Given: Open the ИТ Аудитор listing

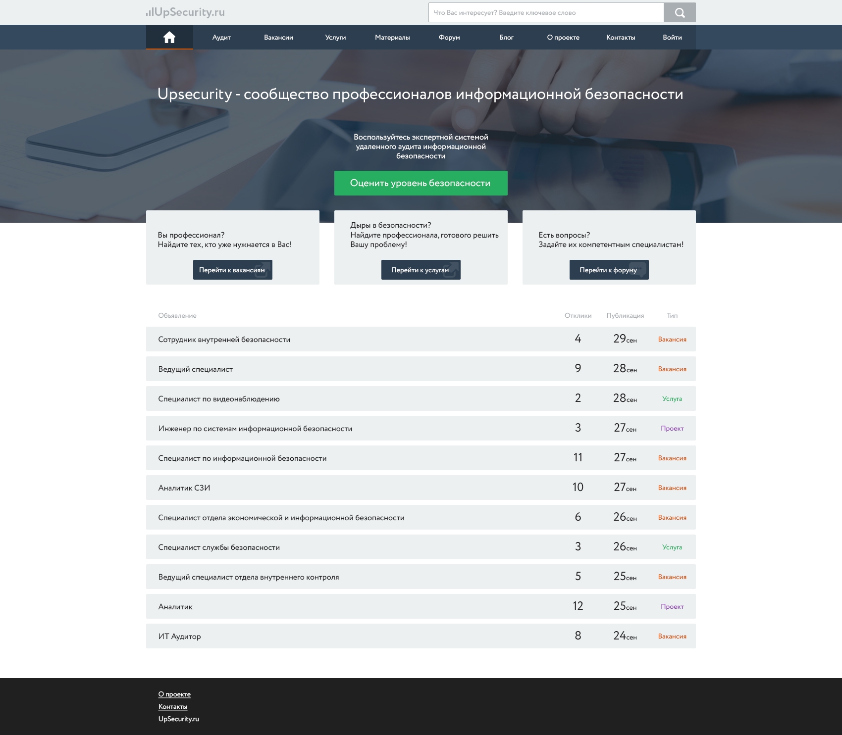Looking at the screenshot, I should 179,637.
